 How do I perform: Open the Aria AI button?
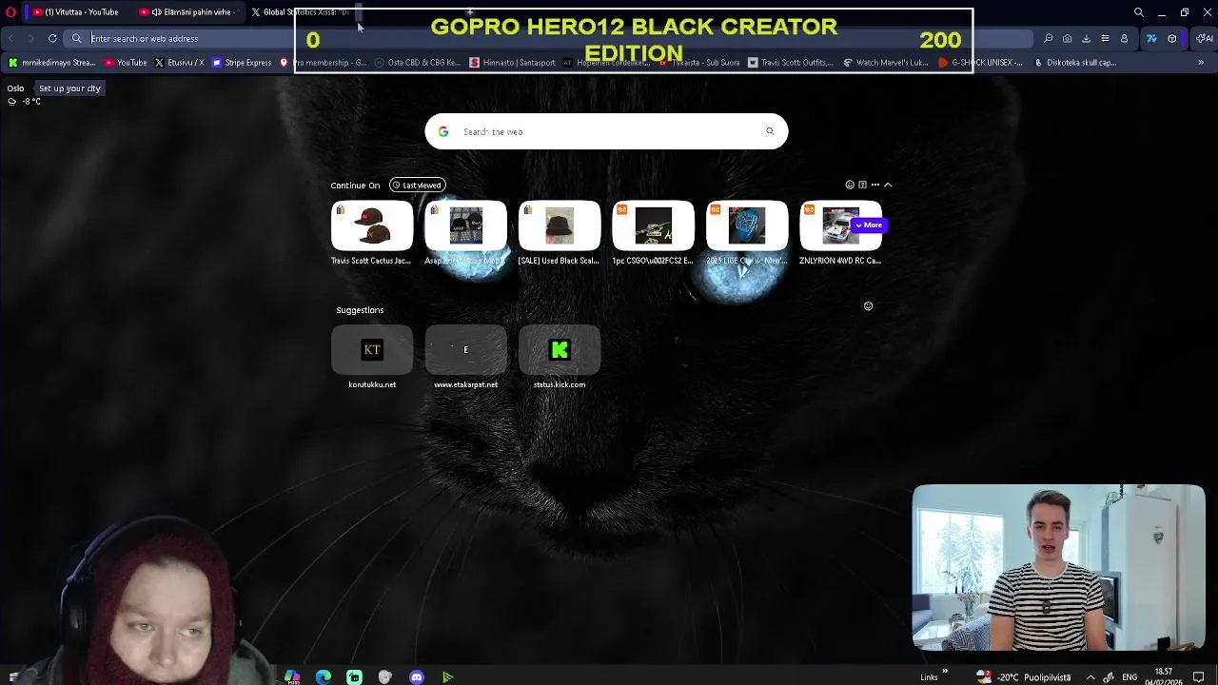tap(1204, 38)
